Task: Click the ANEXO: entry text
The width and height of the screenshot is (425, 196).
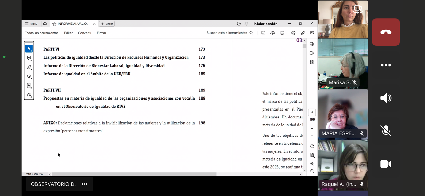Action: click(119, 127)
